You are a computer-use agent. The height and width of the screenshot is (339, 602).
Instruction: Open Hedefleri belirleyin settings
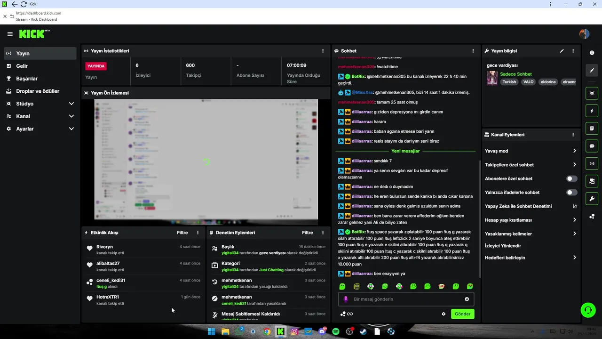(531, 258)
